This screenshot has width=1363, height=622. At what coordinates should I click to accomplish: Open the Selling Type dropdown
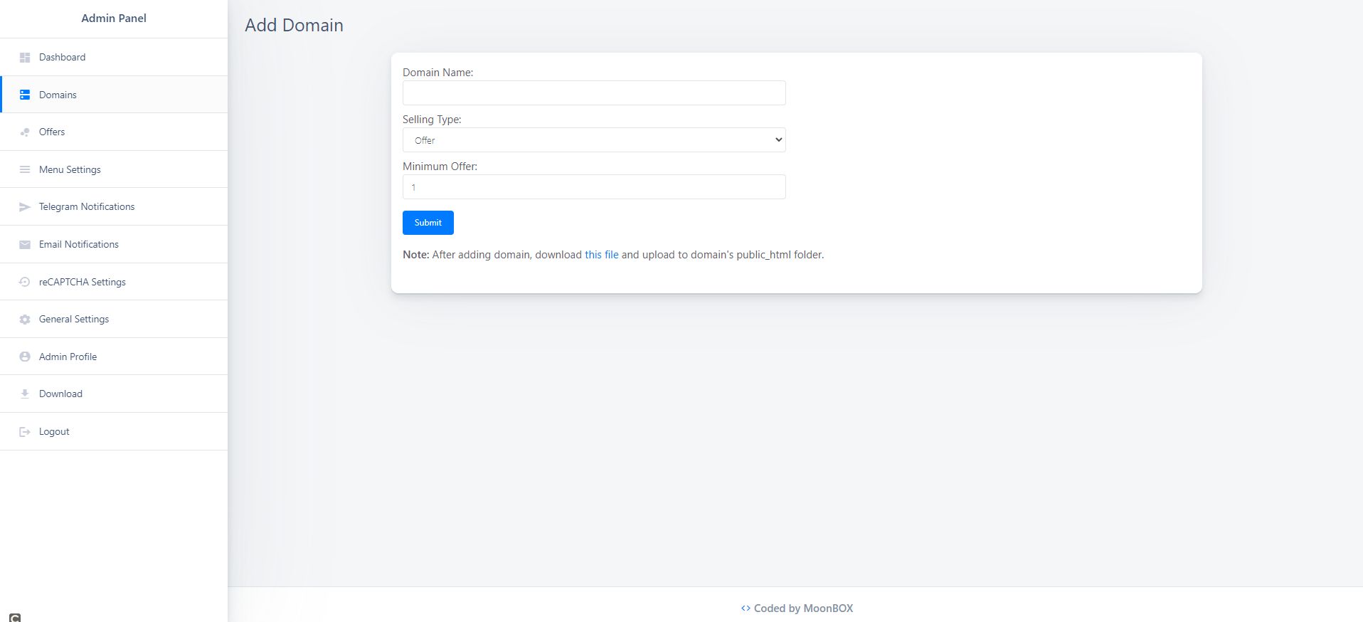click(594, 140)
